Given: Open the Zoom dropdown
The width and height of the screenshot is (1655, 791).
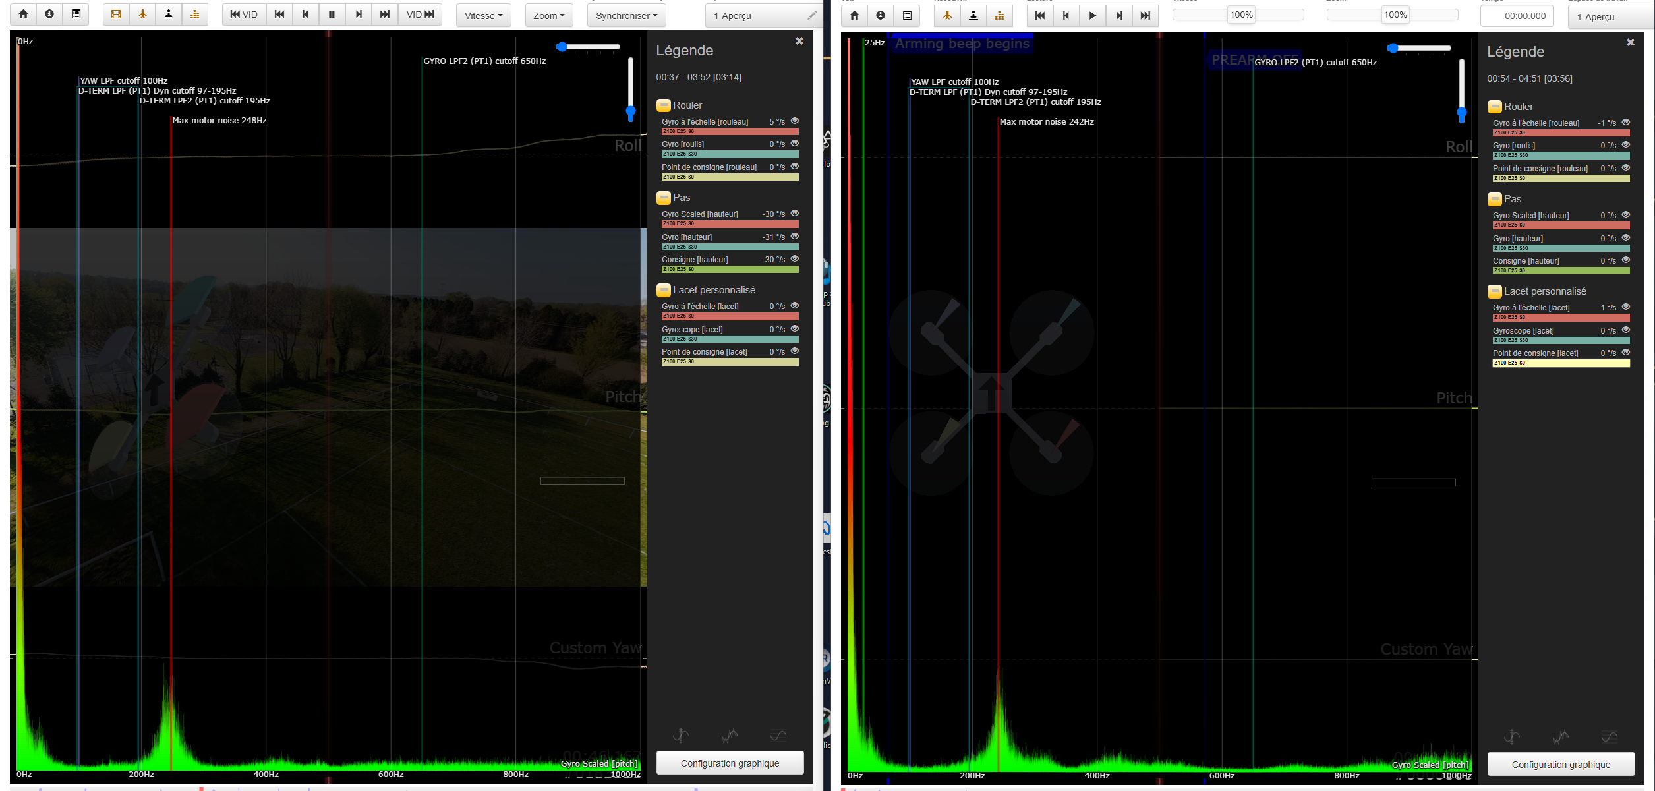Looking at the screenshot, I should (x=548, y=16).
